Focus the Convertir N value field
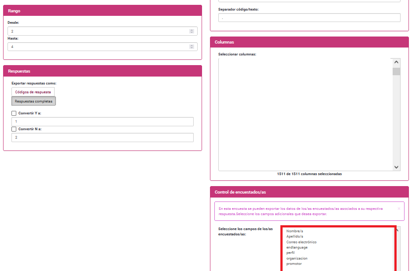Screen dimensions: 412x271 click(x=102, y=138)
